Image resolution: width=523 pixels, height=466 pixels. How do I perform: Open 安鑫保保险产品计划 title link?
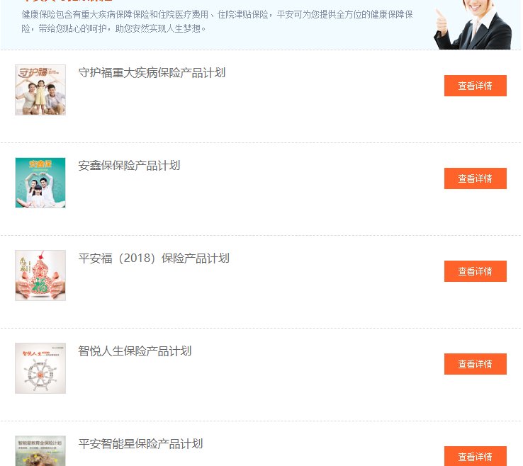[129, 165]
